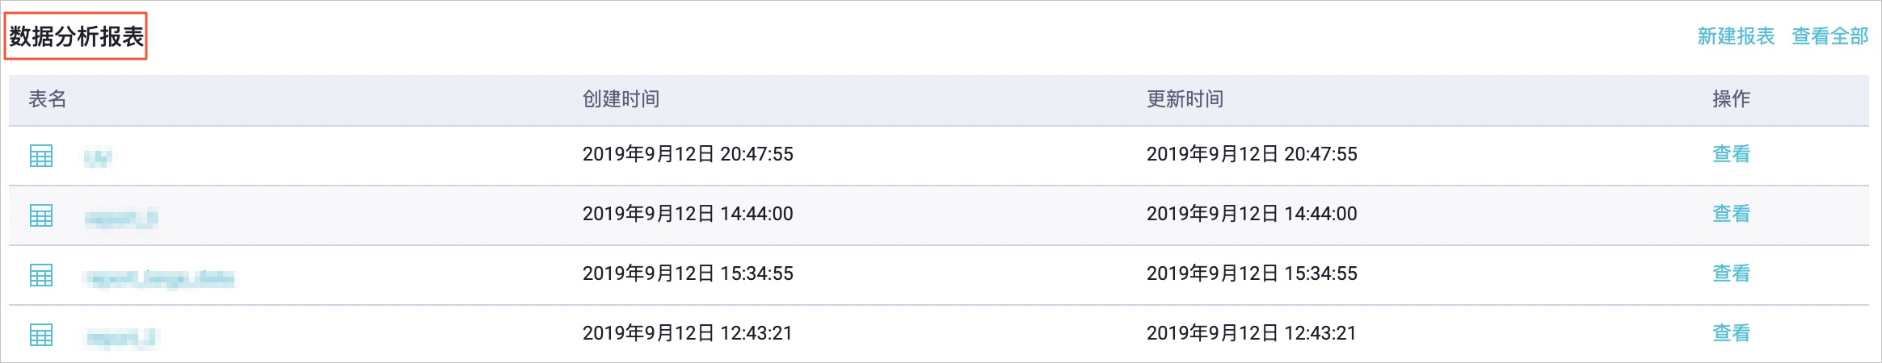Screen dimensions: 1882x363
Task: Click the table icon for the 15:34:55 report
Action: (41, 275)
